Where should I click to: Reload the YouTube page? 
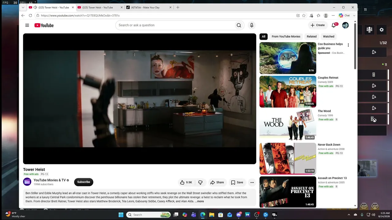tap(30, 16)
